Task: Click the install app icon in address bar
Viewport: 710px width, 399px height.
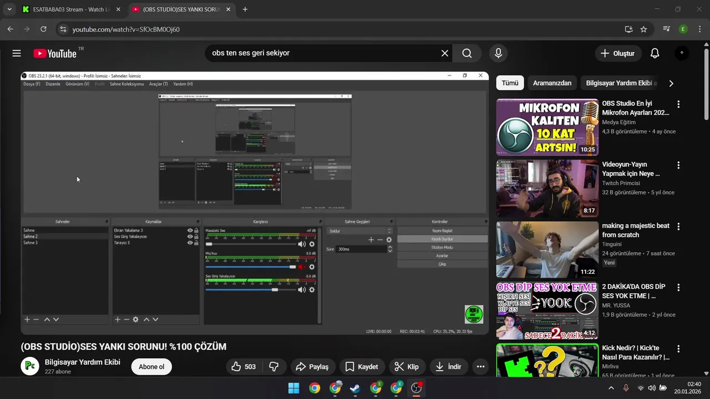Action: point(628,29)
